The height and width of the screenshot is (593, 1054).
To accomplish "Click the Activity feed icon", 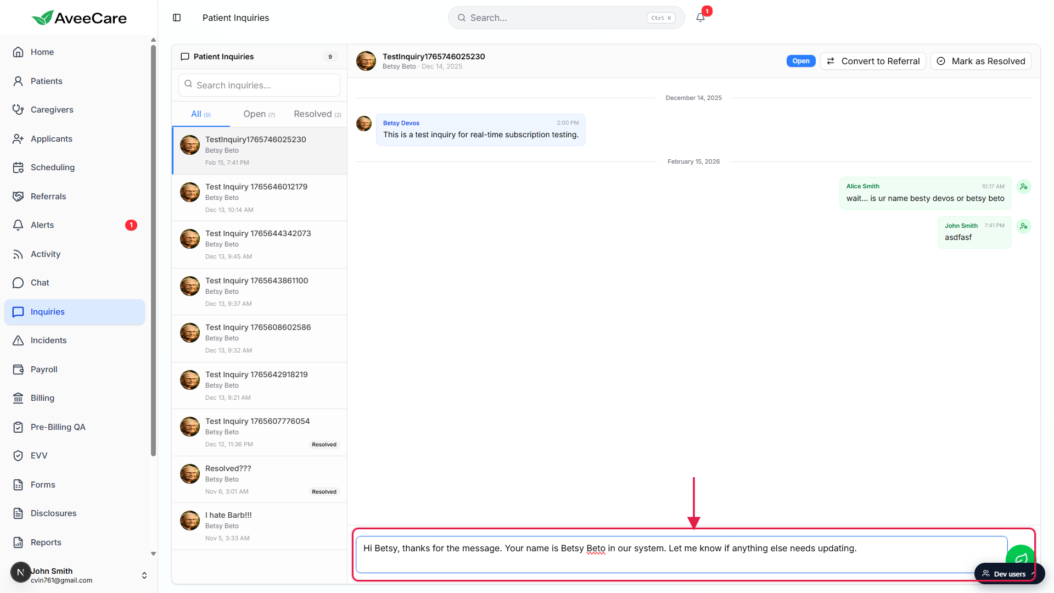I will 18,254.
